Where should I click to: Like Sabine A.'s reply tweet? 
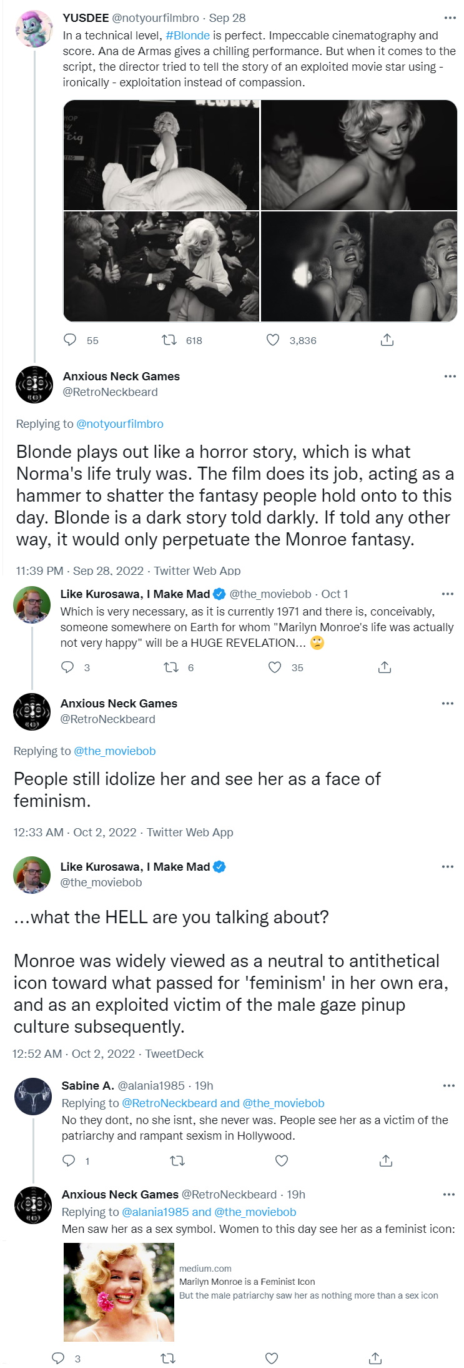[282, 1160]
